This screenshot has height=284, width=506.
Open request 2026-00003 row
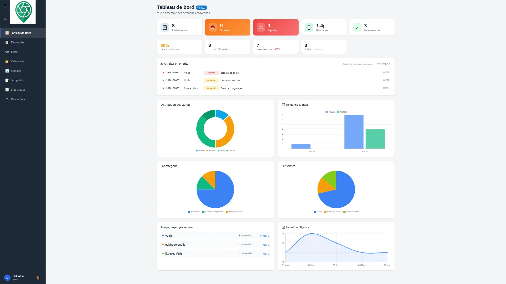[276, 80]
